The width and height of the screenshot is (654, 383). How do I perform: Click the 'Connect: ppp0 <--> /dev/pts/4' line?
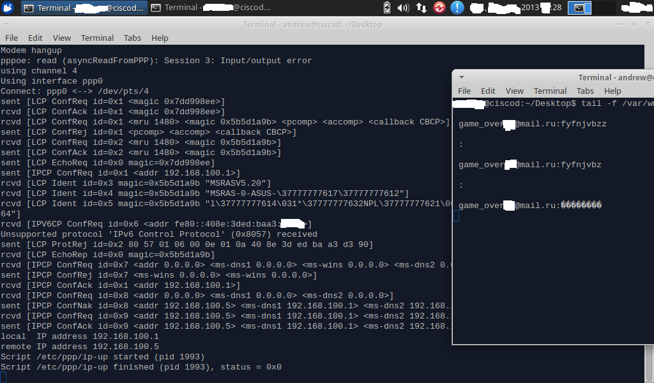tap(75, 91)
